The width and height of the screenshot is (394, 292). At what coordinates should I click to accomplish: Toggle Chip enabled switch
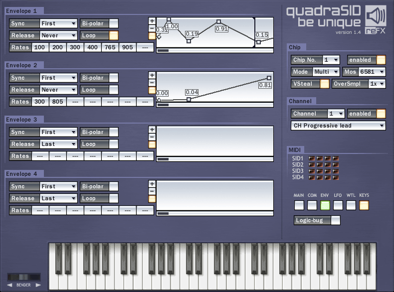coord(381,60)
